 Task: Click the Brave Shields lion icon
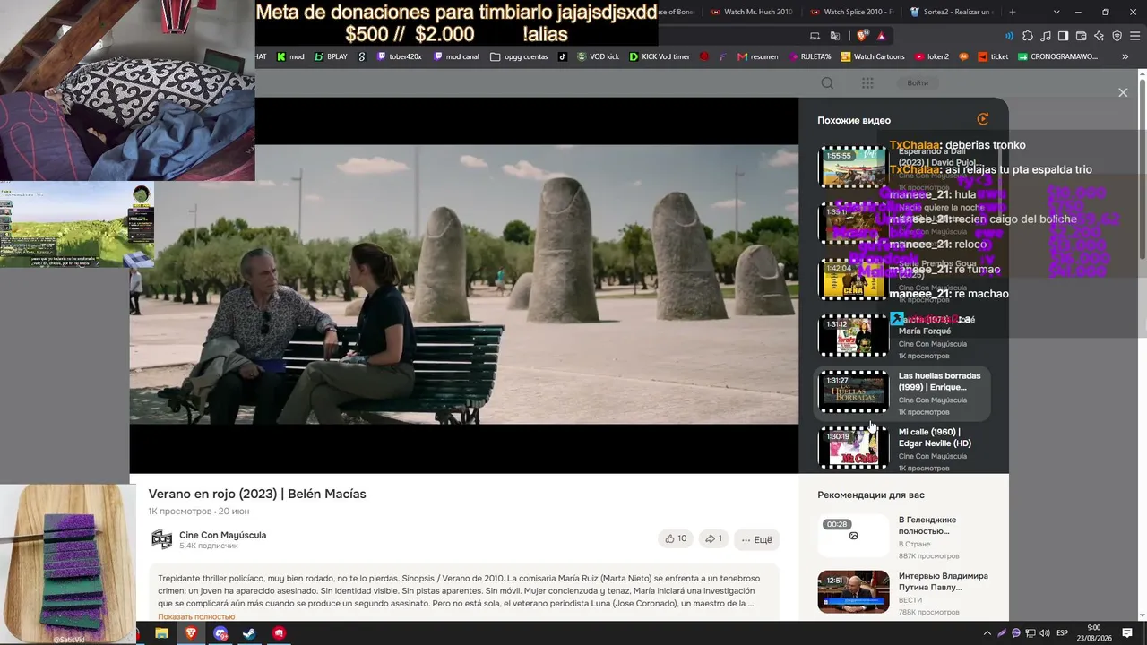point(862,36)
